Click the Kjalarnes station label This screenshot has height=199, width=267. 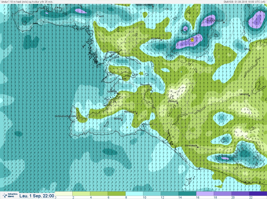click(112, 92)
